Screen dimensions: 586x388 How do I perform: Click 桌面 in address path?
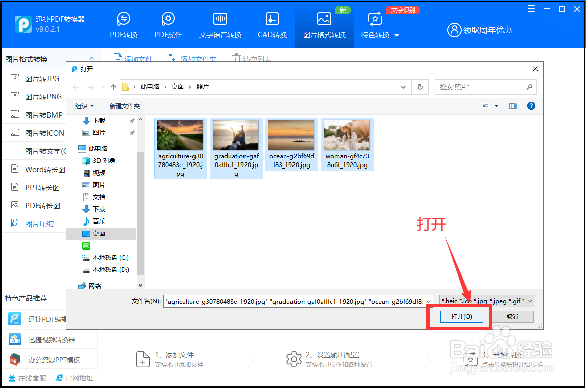tap(177, 87)
